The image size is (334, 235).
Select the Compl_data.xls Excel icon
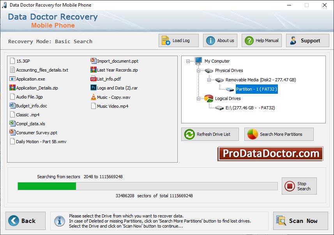coord(12,123)
